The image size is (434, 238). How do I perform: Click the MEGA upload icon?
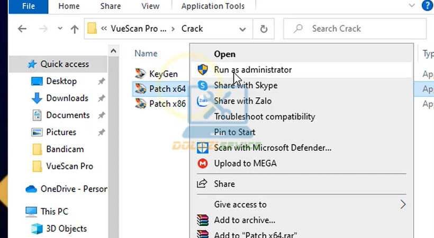tap(203, 164)
